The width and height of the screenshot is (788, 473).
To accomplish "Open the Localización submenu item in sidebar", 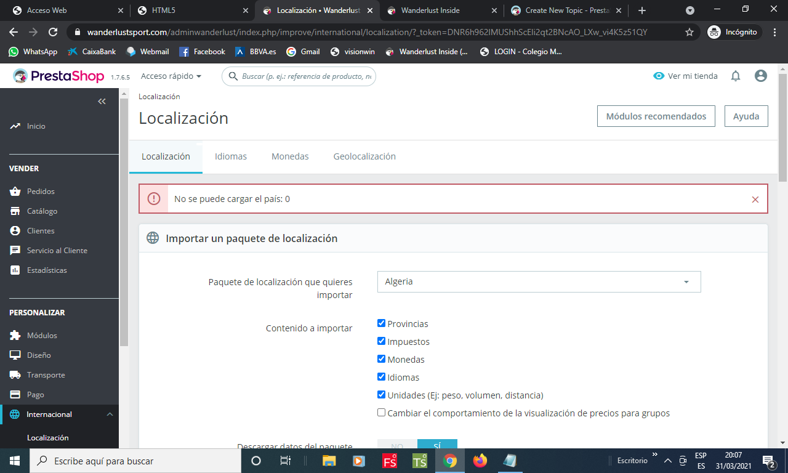I will [x=48, y=438].
